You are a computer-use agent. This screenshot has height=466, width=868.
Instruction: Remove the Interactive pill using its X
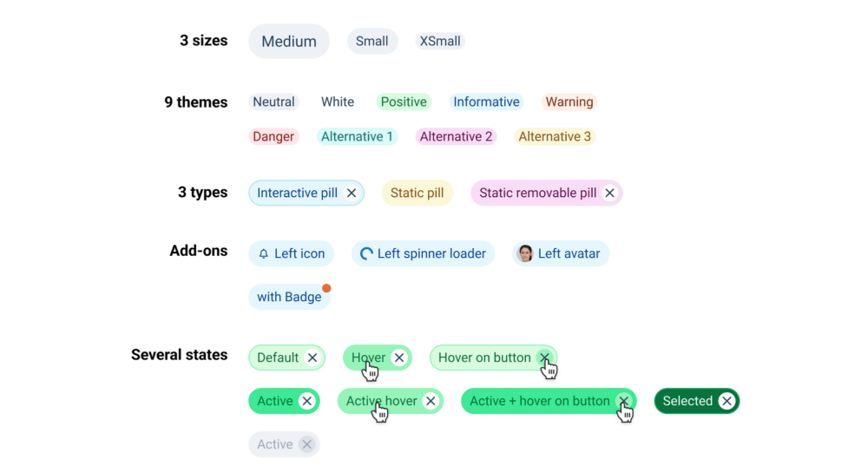click(352, 194)
